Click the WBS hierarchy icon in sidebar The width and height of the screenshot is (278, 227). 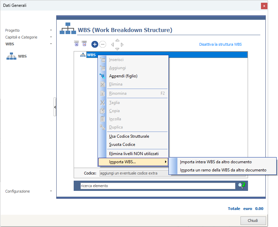12,56
